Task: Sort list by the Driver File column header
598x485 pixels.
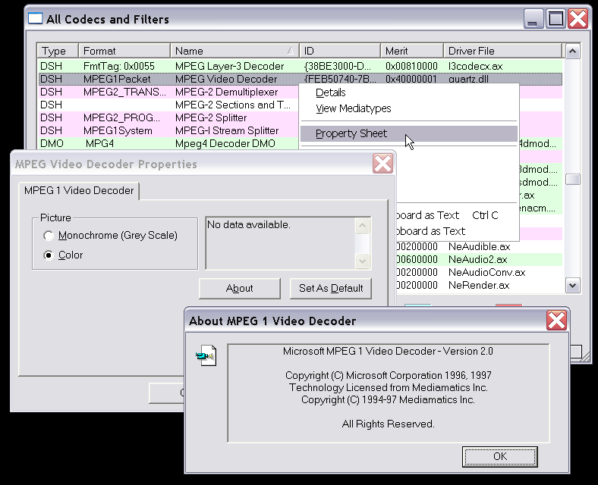Action: pos(503,51)
